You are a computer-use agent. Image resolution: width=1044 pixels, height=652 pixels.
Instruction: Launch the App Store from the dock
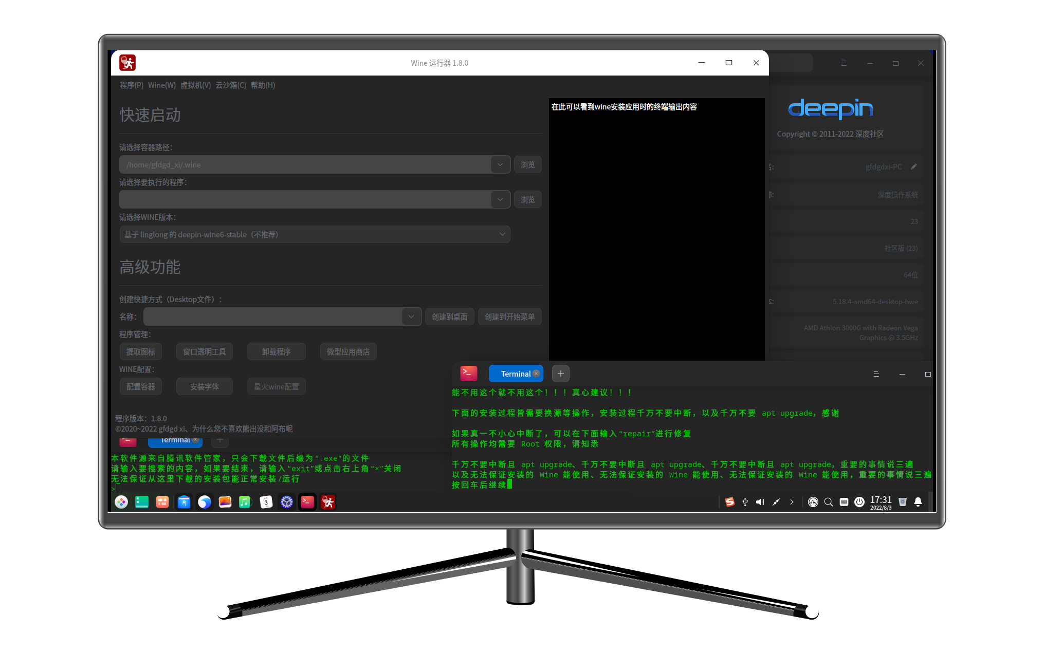tap(184, 502)
